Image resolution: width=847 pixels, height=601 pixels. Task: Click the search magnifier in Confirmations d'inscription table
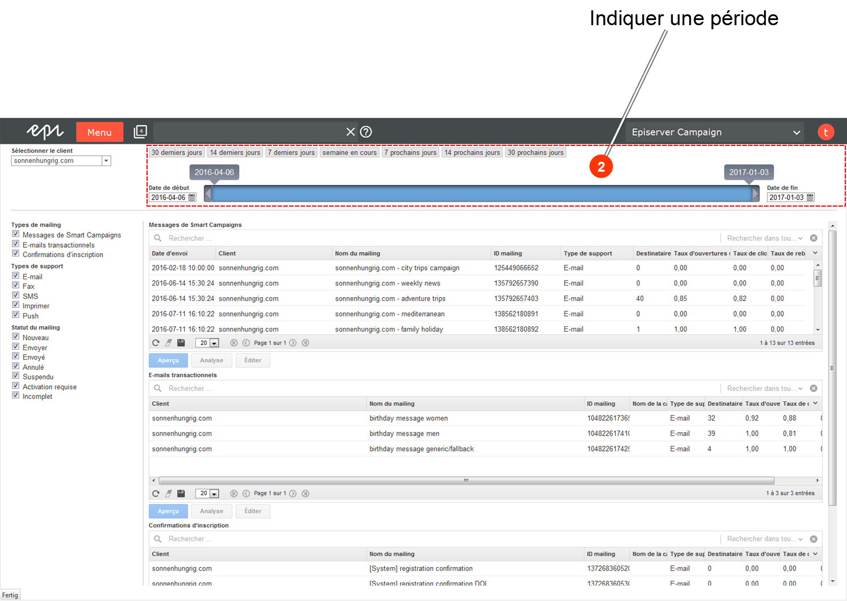coord(158,539)
